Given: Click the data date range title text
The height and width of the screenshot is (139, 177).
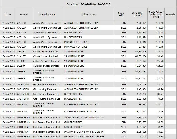Looking at the screenshot, I should click(88, 4).
